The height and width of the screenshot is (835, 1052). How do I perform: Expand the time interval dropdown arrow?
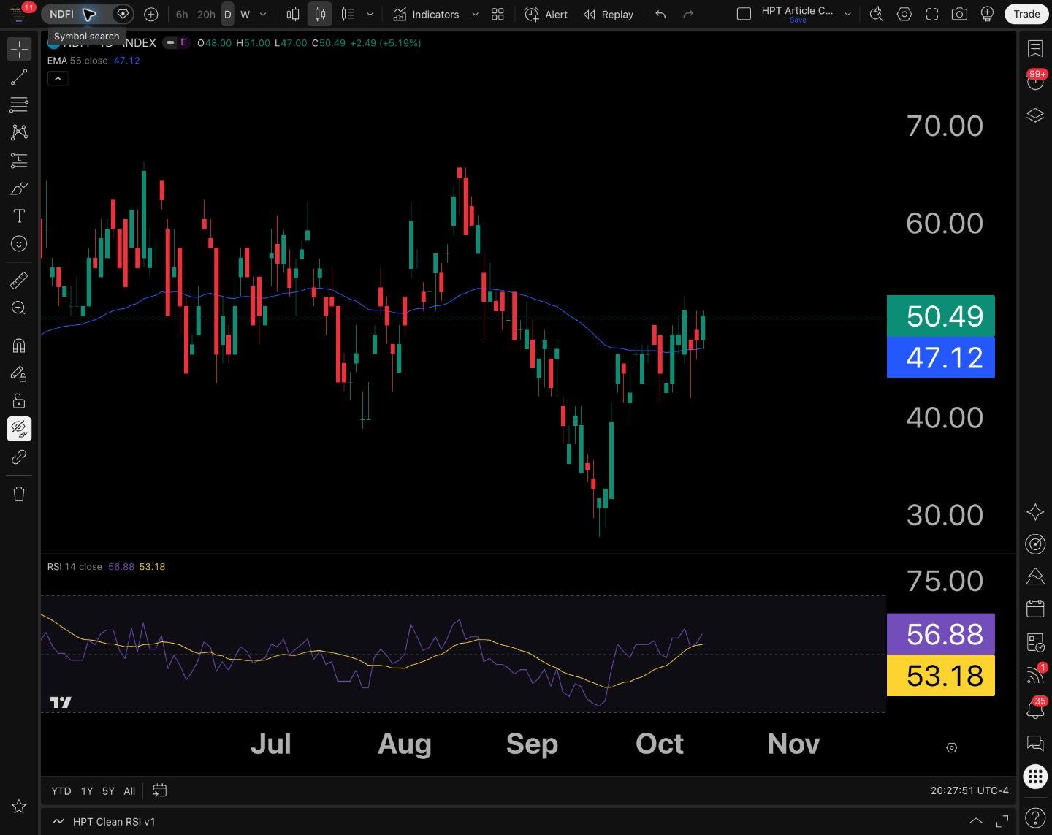coord(263,14)
